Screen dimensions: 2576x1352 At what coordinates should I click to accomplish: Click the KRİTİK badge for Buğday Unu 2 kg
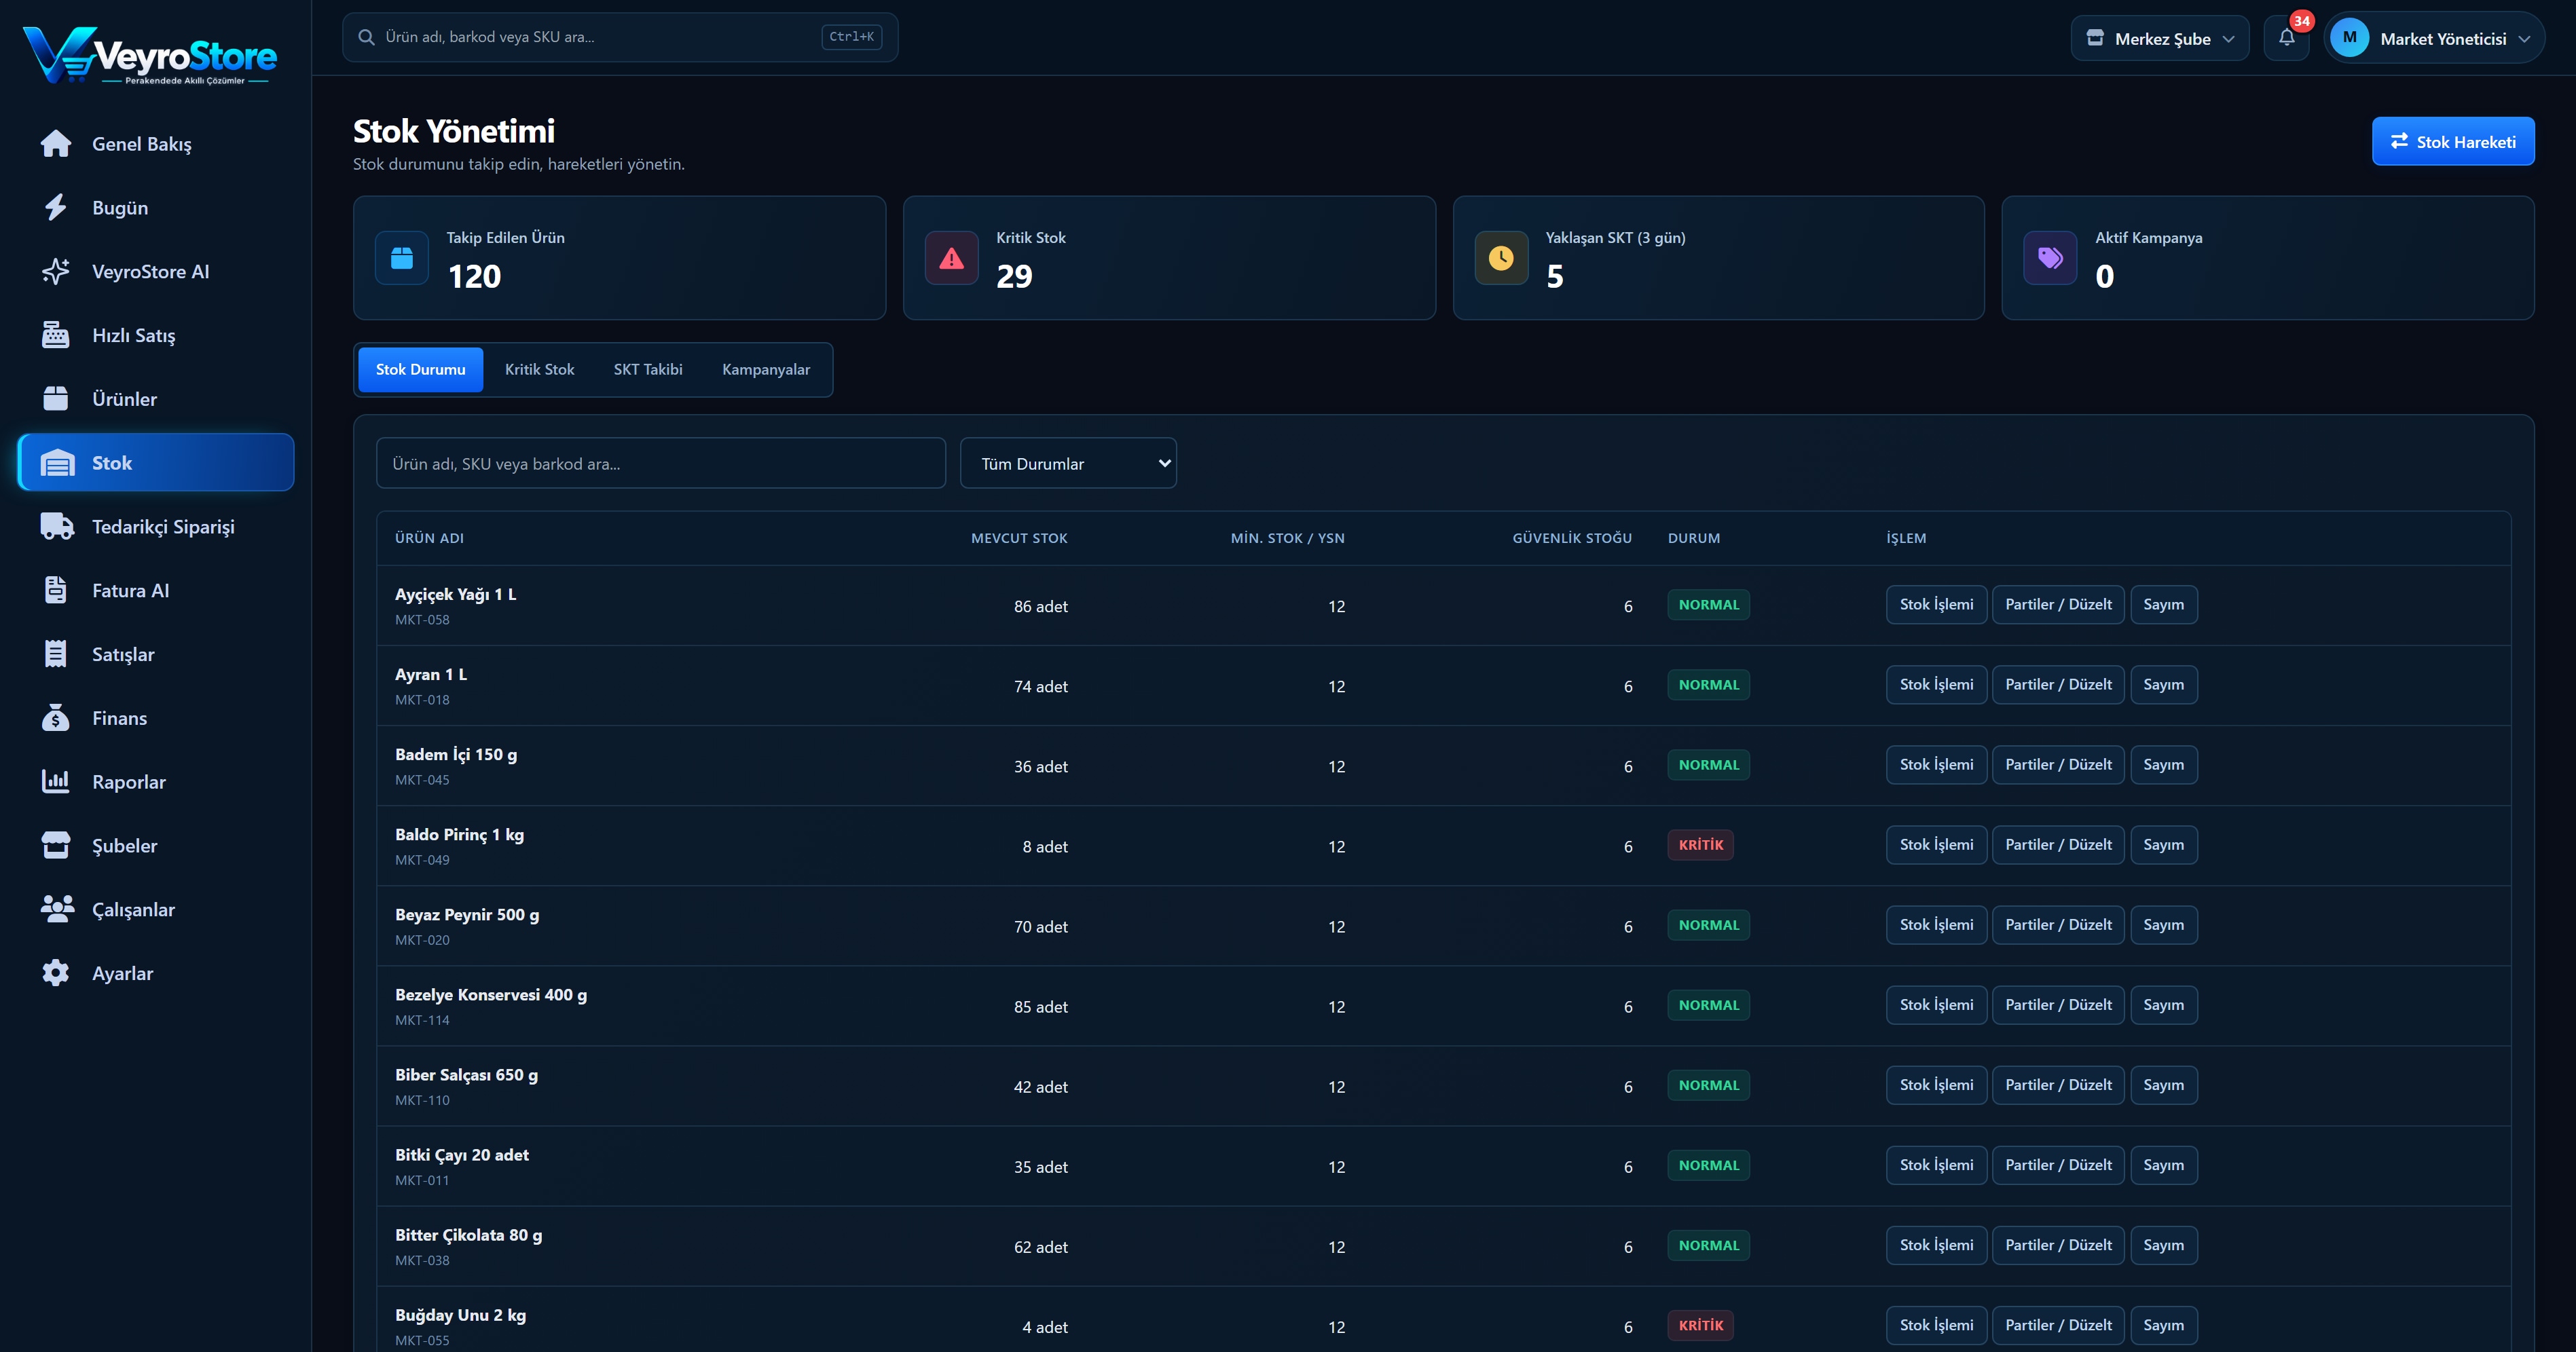tap(1700, 1326)
